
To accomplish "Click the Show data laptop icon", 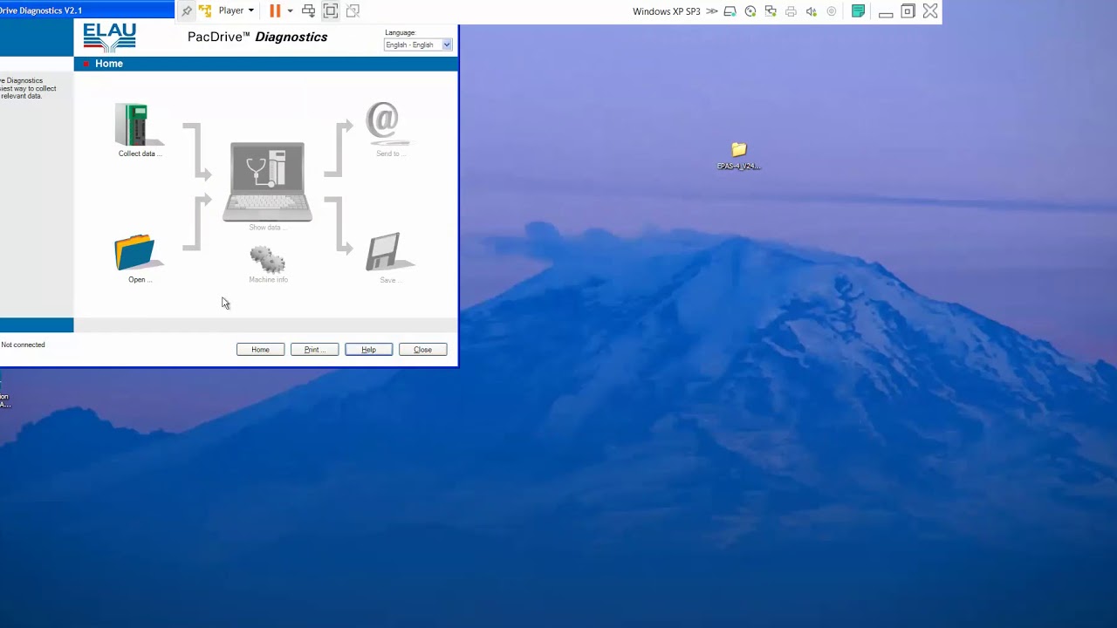I will click(267, 181).
